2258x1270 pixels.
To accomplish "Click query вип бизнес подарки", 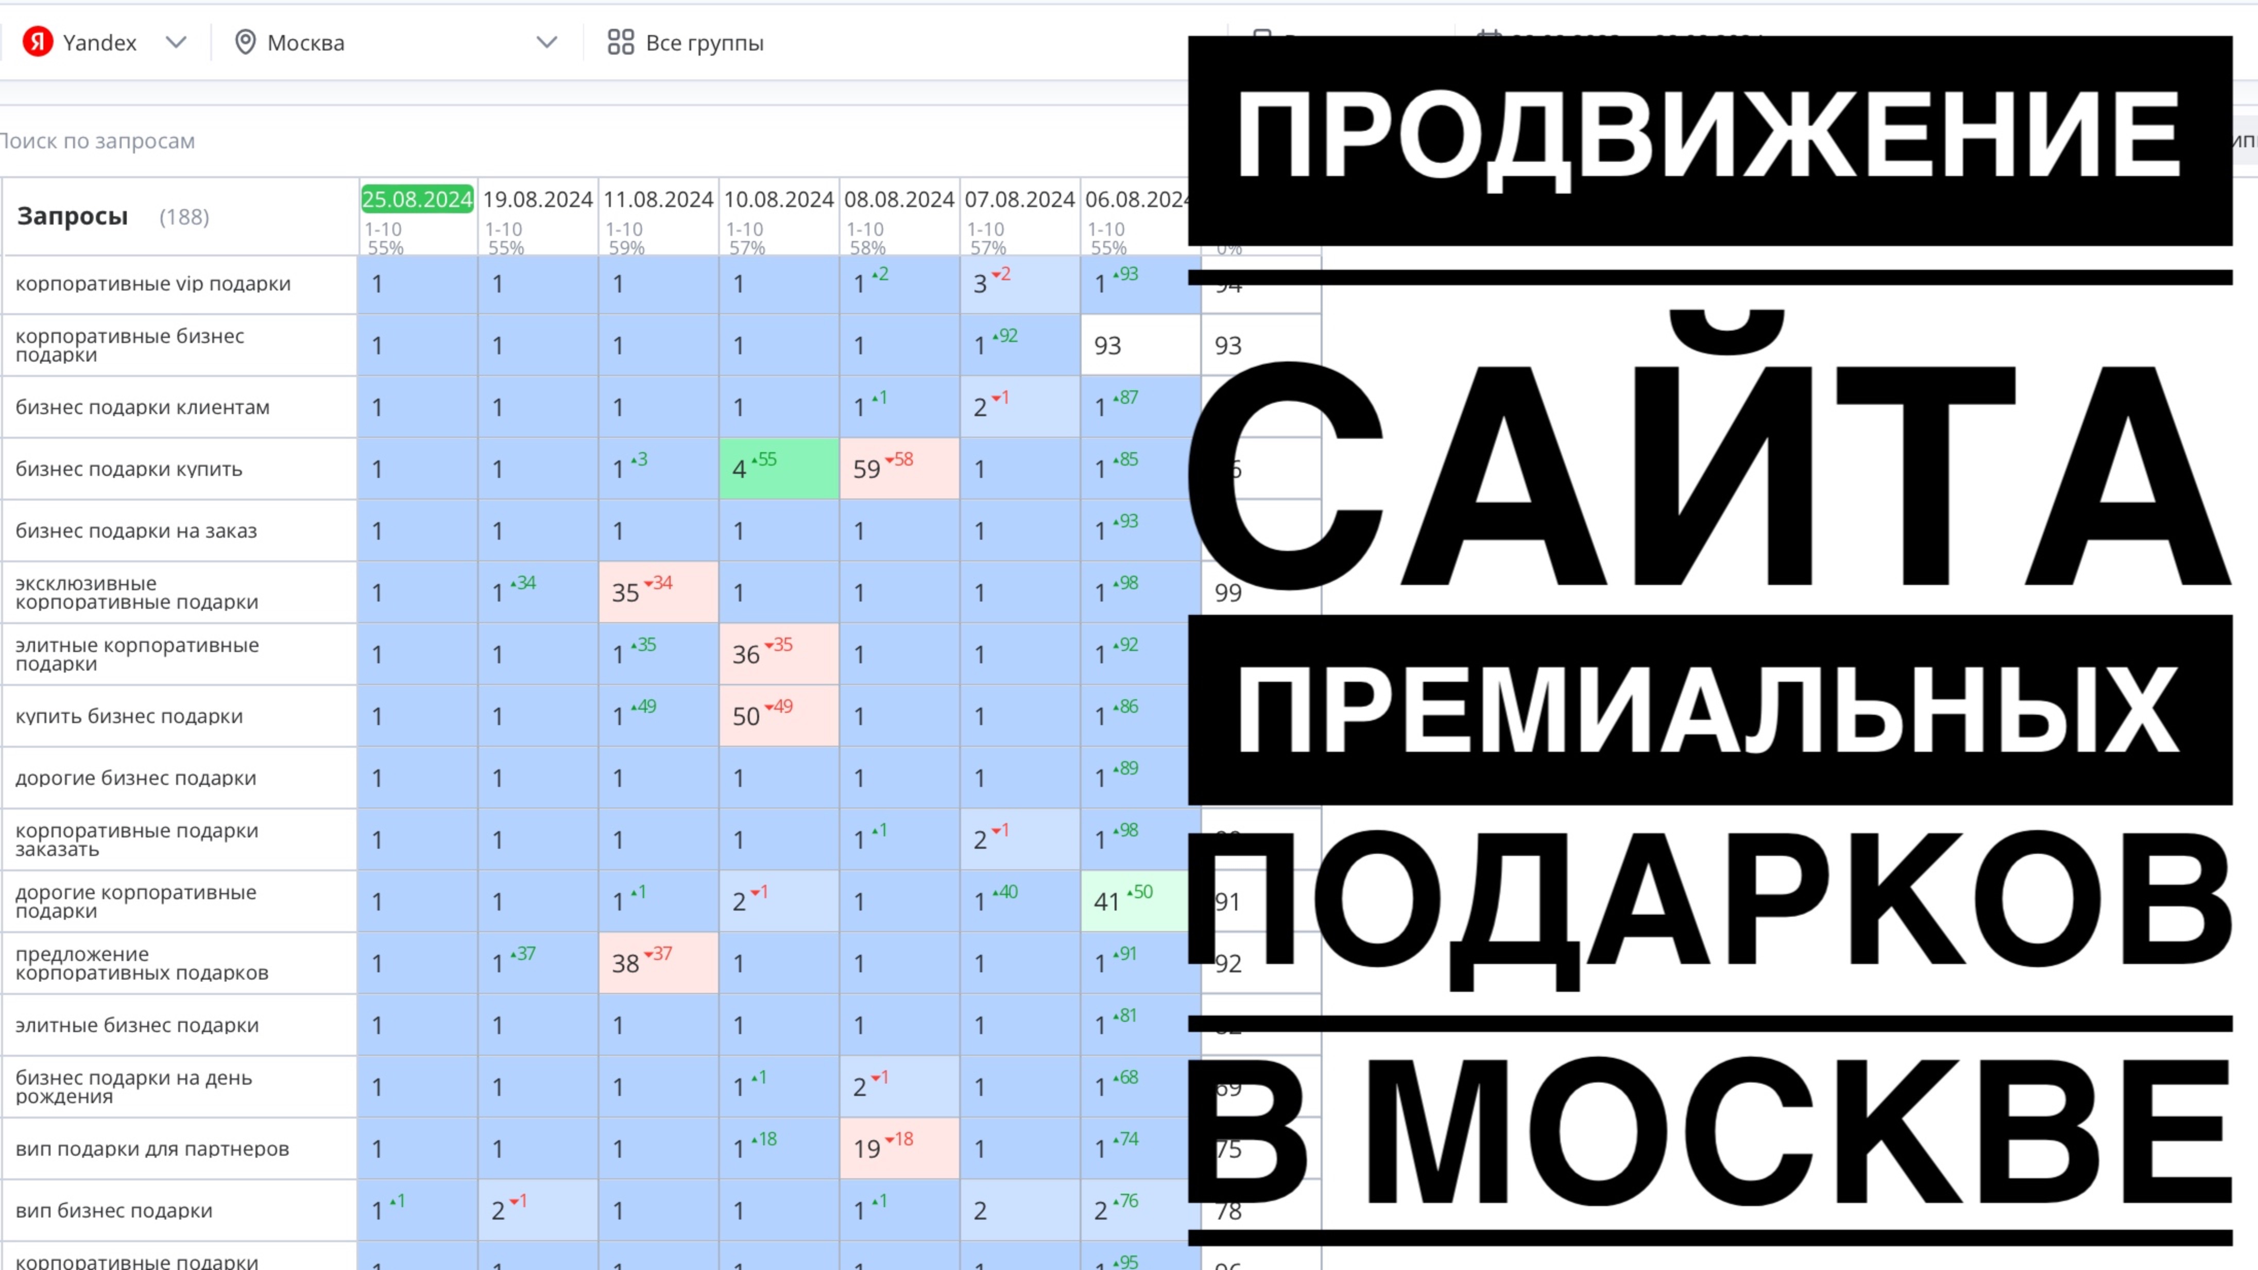I will point(114,1210).
